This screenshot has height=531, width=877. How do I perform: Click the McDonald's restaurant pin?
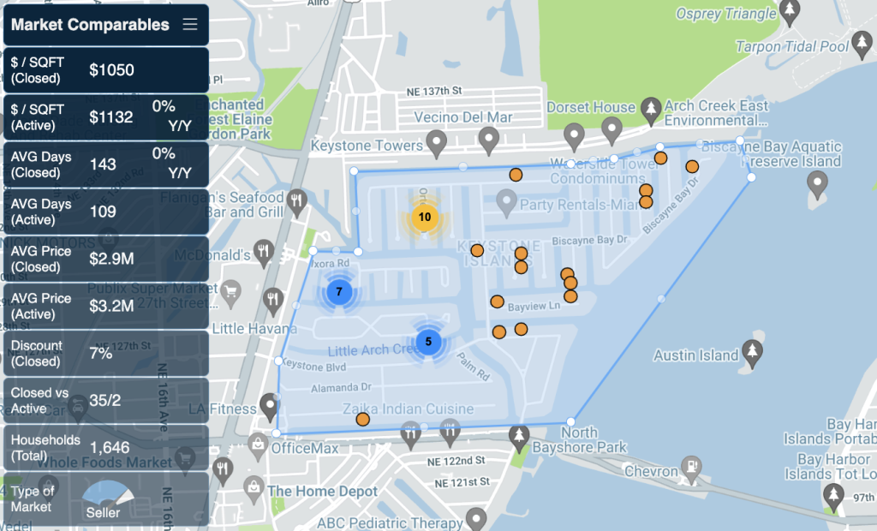tap(264, 253)
